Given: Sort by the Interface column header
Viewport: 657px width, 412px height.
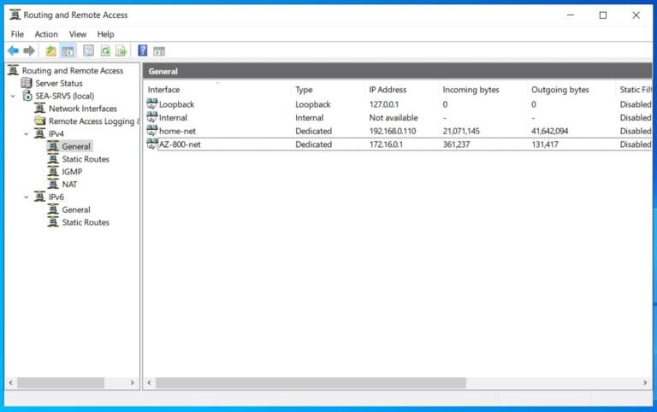Looking at the screenshot, I should 218,90.
